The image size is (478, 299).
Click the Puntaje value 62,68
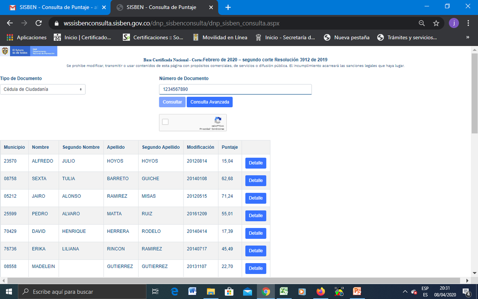(227, 179)
